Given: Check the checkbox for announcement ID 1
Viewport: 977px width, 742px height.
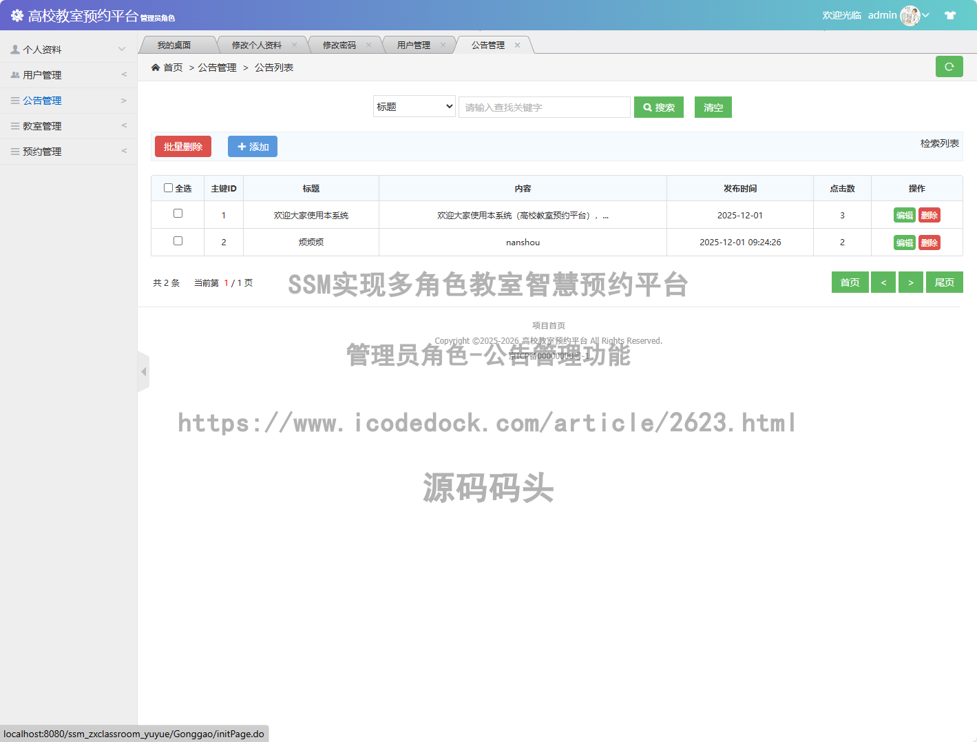Looking at the screenshot, I should tap(177, 214).
